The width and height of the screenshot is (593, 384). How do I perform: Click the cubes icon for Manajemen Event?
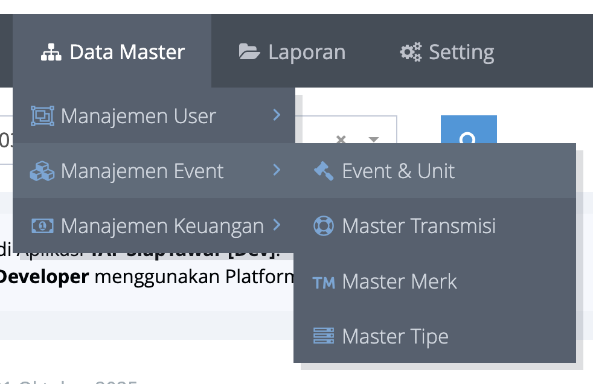click(42, 171)
